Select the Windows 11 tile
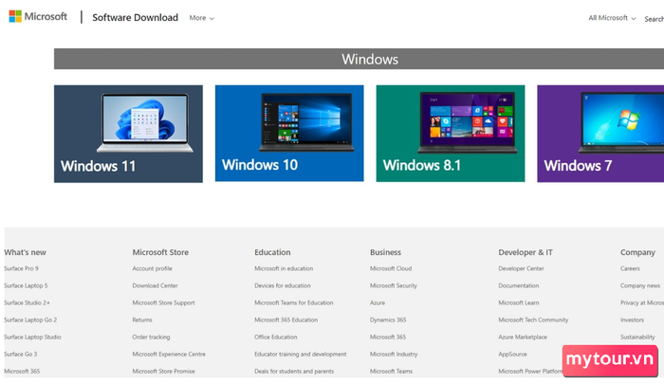664x384 pixels. (128, 134)
